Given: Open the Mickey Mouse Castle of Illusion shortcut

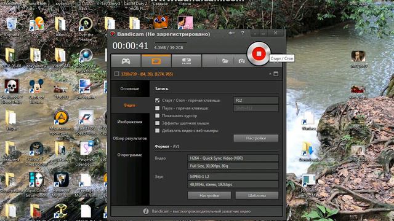Looking at the screenshot, I should 36,91.
